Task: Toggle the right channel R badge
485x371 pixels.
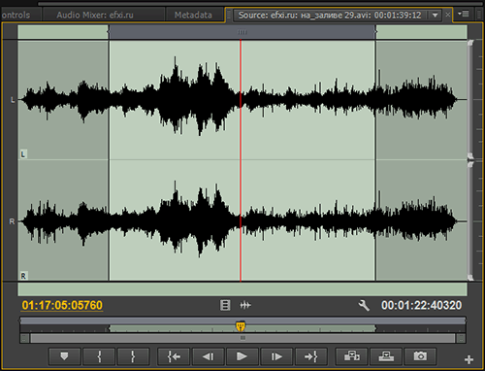Action: [x=23, y=276]
